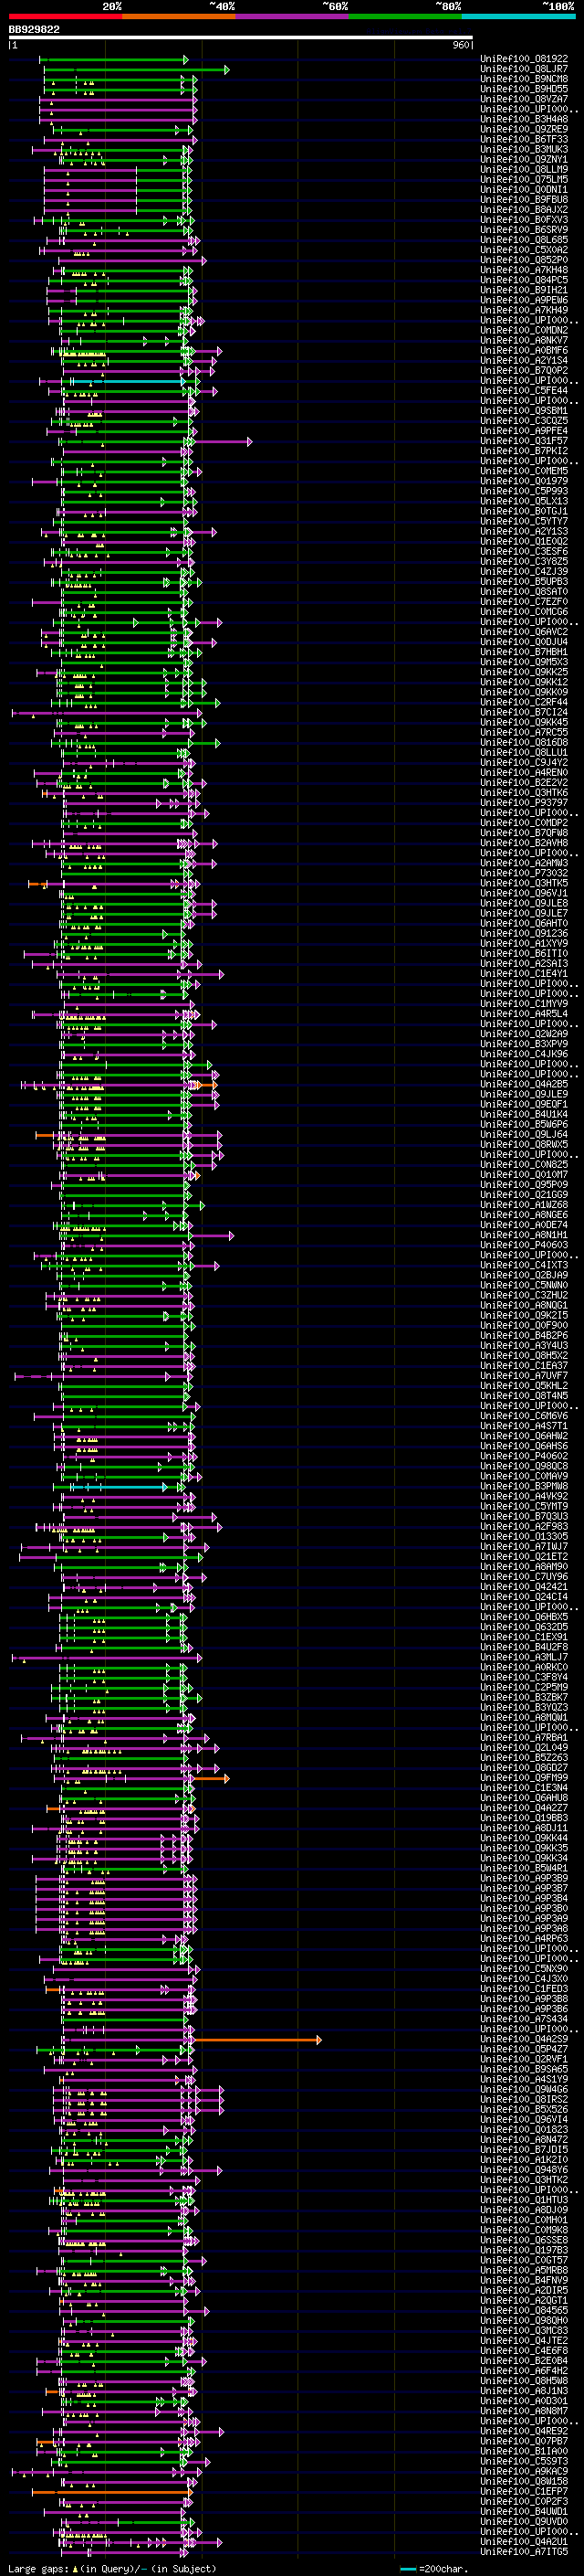The height and width of the screenshot is (2576, 584).
Task: Open hit UniRef100_B9HD55
Action: [524, 89]
